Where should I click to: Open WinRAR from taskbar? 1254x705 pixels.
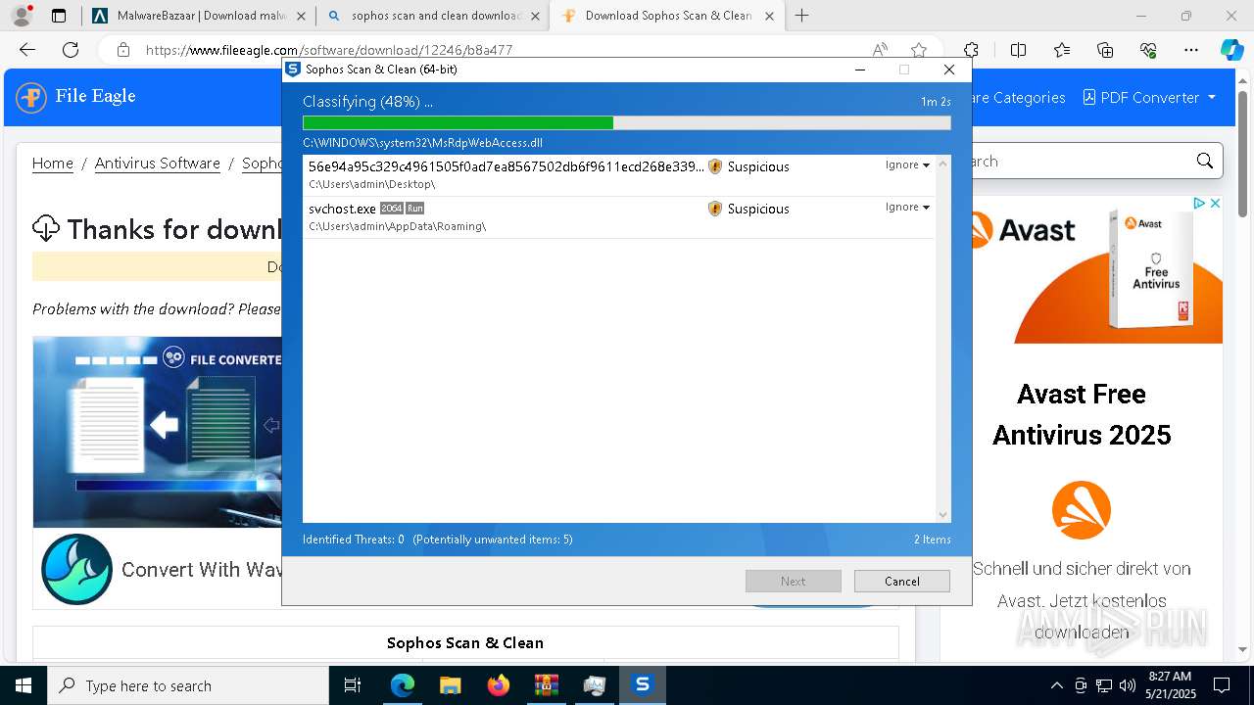pos(546,685)
